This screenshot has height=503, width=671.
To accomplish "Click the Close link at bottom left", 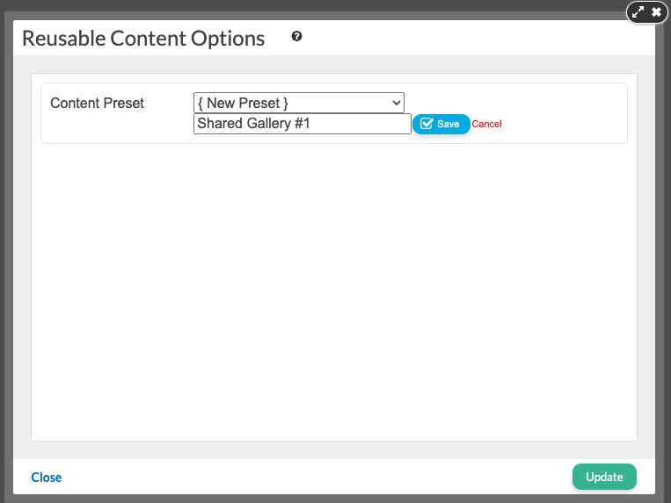I will click(47, 478).
